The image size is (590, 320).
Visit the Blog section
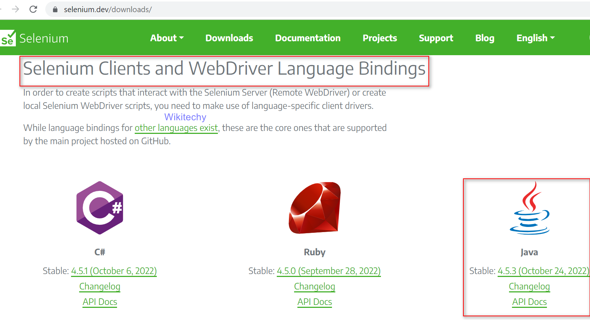point(484,38)
